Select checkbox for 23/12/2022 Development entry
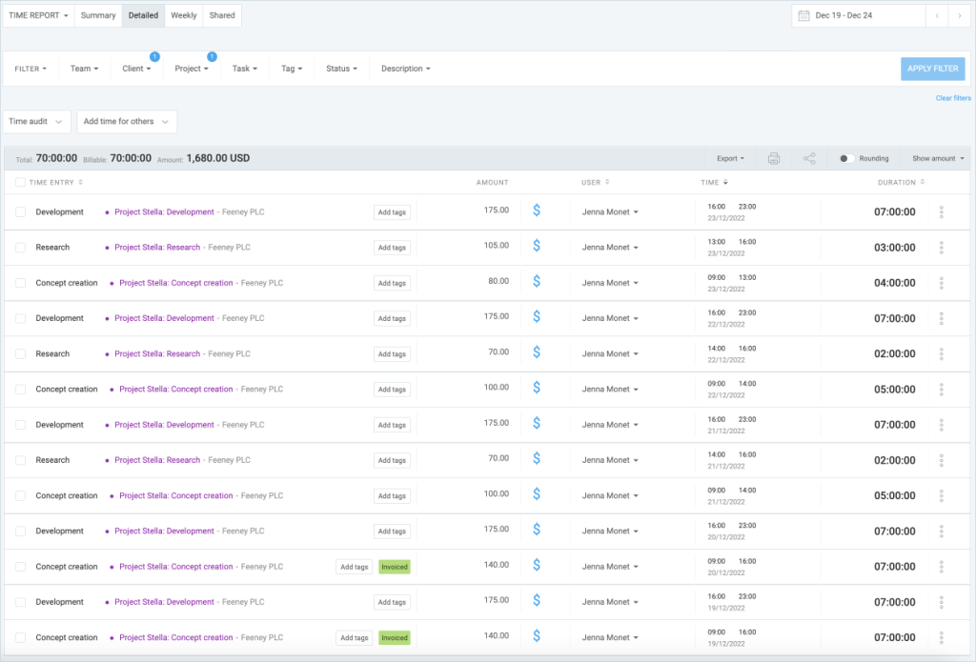The width and height of the screenshot is (976, 662). 21,212
